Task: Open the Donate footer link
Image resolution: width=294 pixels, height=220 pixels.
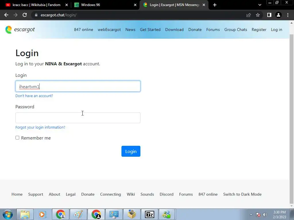Action: [88, 194]
